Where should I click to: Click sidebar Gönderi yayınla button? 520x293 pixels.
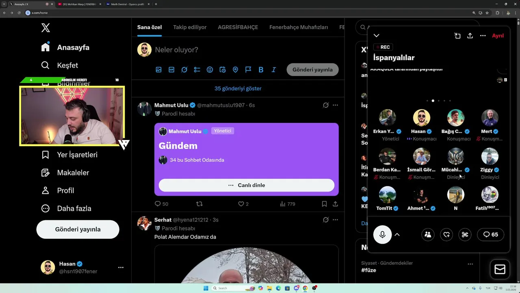(78, 229)
